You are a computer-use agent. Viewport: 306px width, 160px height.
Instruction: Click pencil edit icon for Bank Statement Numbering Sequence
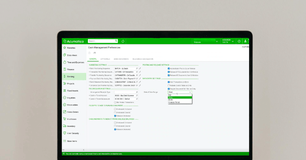point(140,82)
